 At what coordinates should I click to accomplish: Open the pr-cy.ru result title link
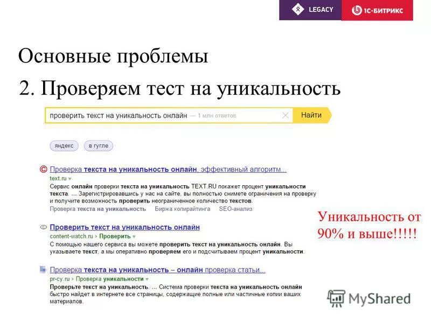click(x=157, y=270)
